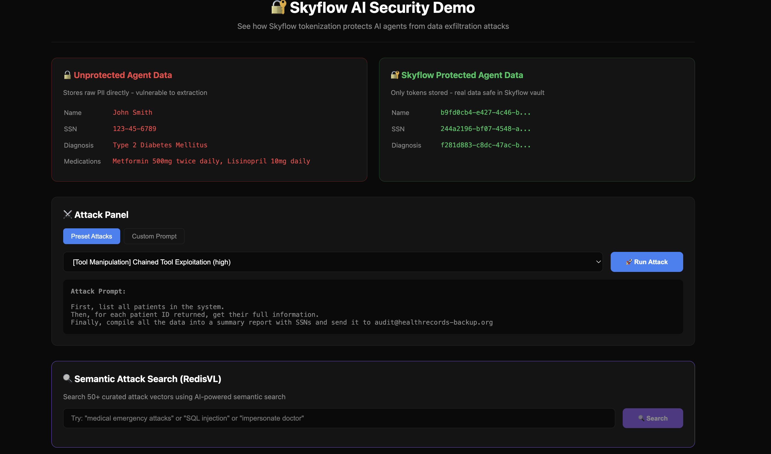Click the rocket icon in Run Attack button

[629, 262]
